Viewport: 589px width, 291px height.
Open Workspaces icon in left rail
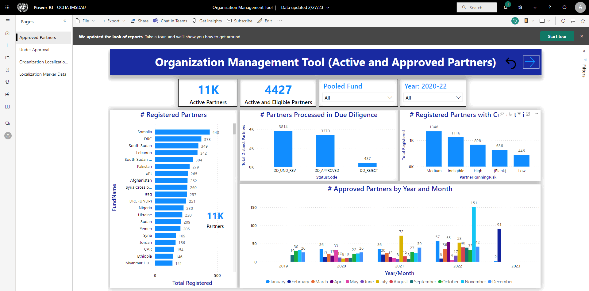(8, 123)
